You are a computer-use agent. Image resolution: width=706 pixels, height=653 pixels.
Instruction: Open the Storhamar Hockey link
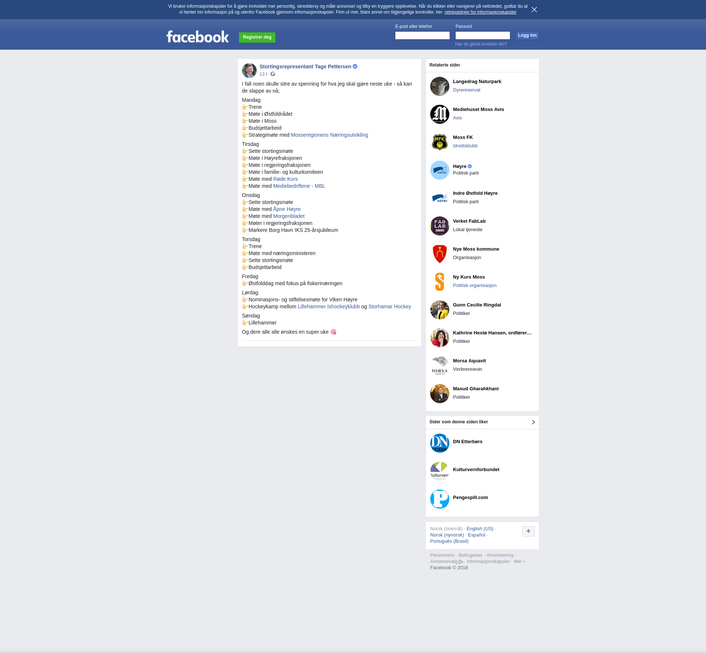tap(390, 306)
